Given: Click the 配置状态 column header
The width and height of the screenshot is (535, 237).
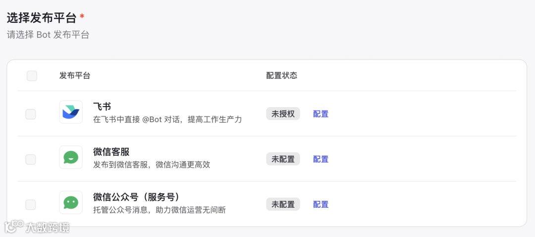Looking at the screenshot, I should click(282, 76).
